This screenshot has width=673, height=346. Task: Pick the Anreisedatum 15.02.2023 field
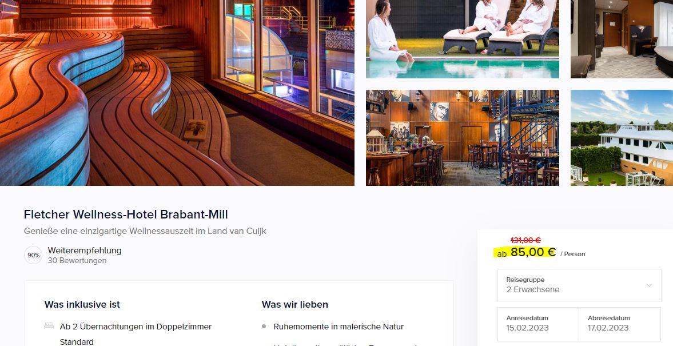pyautogui.click(x=538, y=324)
